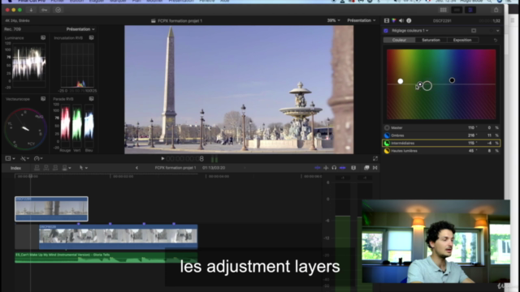
Task: Reset the color board with curved arrow
Action: coord(496,40)
